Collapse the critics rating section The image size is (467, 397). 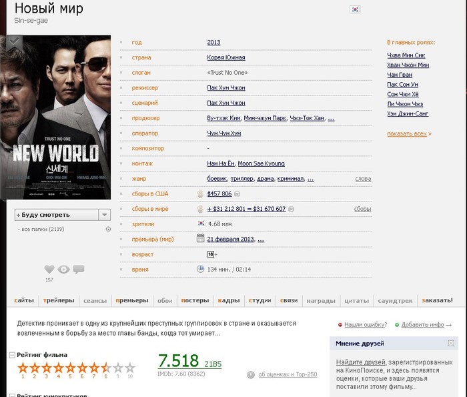click(x=12, y=396)
